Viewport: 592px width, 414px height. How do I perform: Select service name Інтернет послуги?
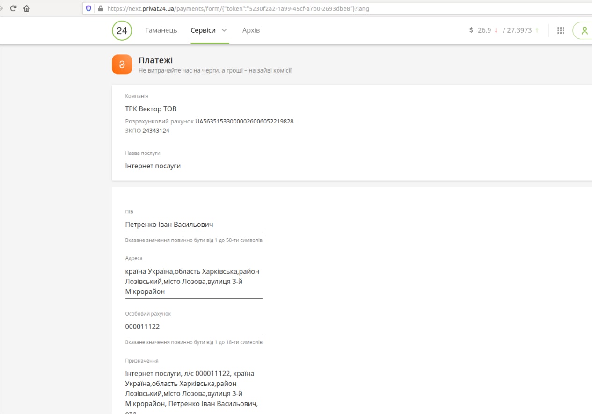coord(153,166)
